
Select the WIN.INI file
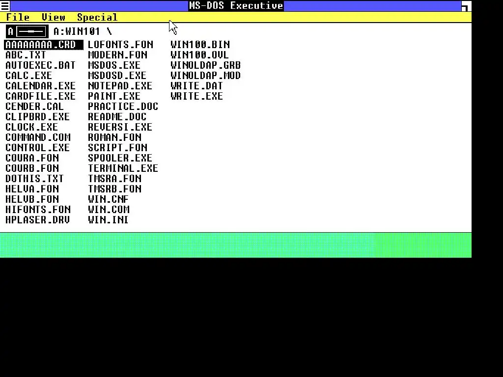tap(108, 219)
